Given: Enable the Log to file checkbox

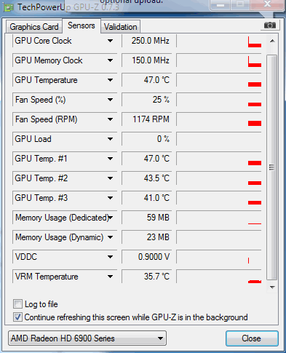Looking at the screenshot, I should tap(17, 304).
